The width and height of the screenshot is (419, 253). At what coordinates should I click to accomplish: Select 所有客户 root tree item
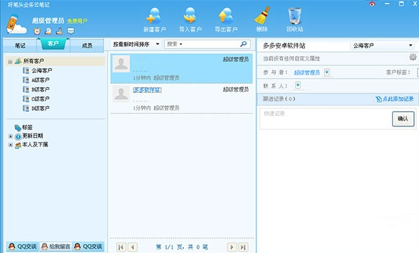point(33,61)
